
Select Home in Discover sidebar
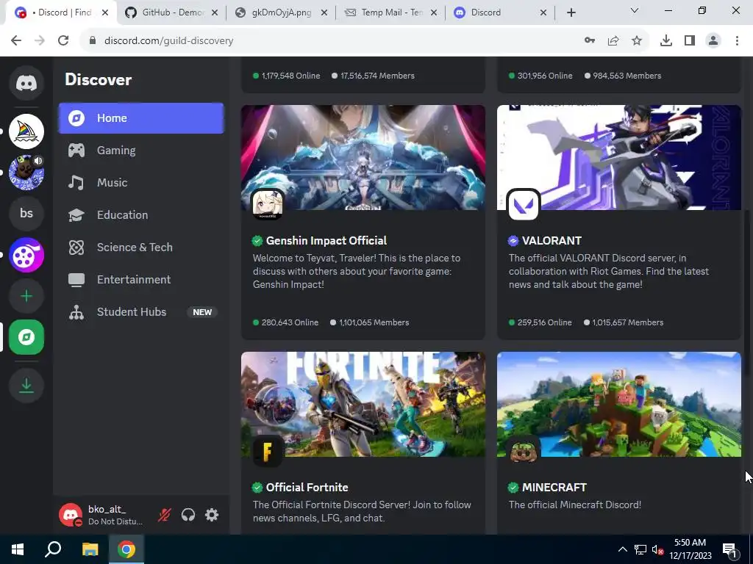pyautogui.click(x=141, y=118)
